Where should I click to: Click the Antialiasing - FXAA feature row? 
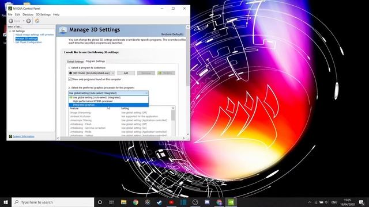(x=120, y=124)
